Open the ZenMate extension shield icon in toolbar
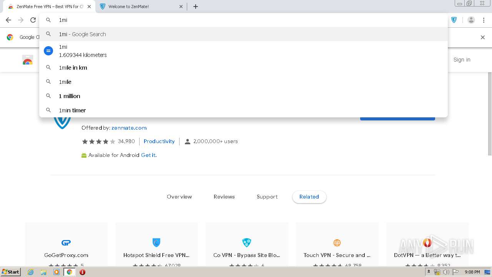 454,20
